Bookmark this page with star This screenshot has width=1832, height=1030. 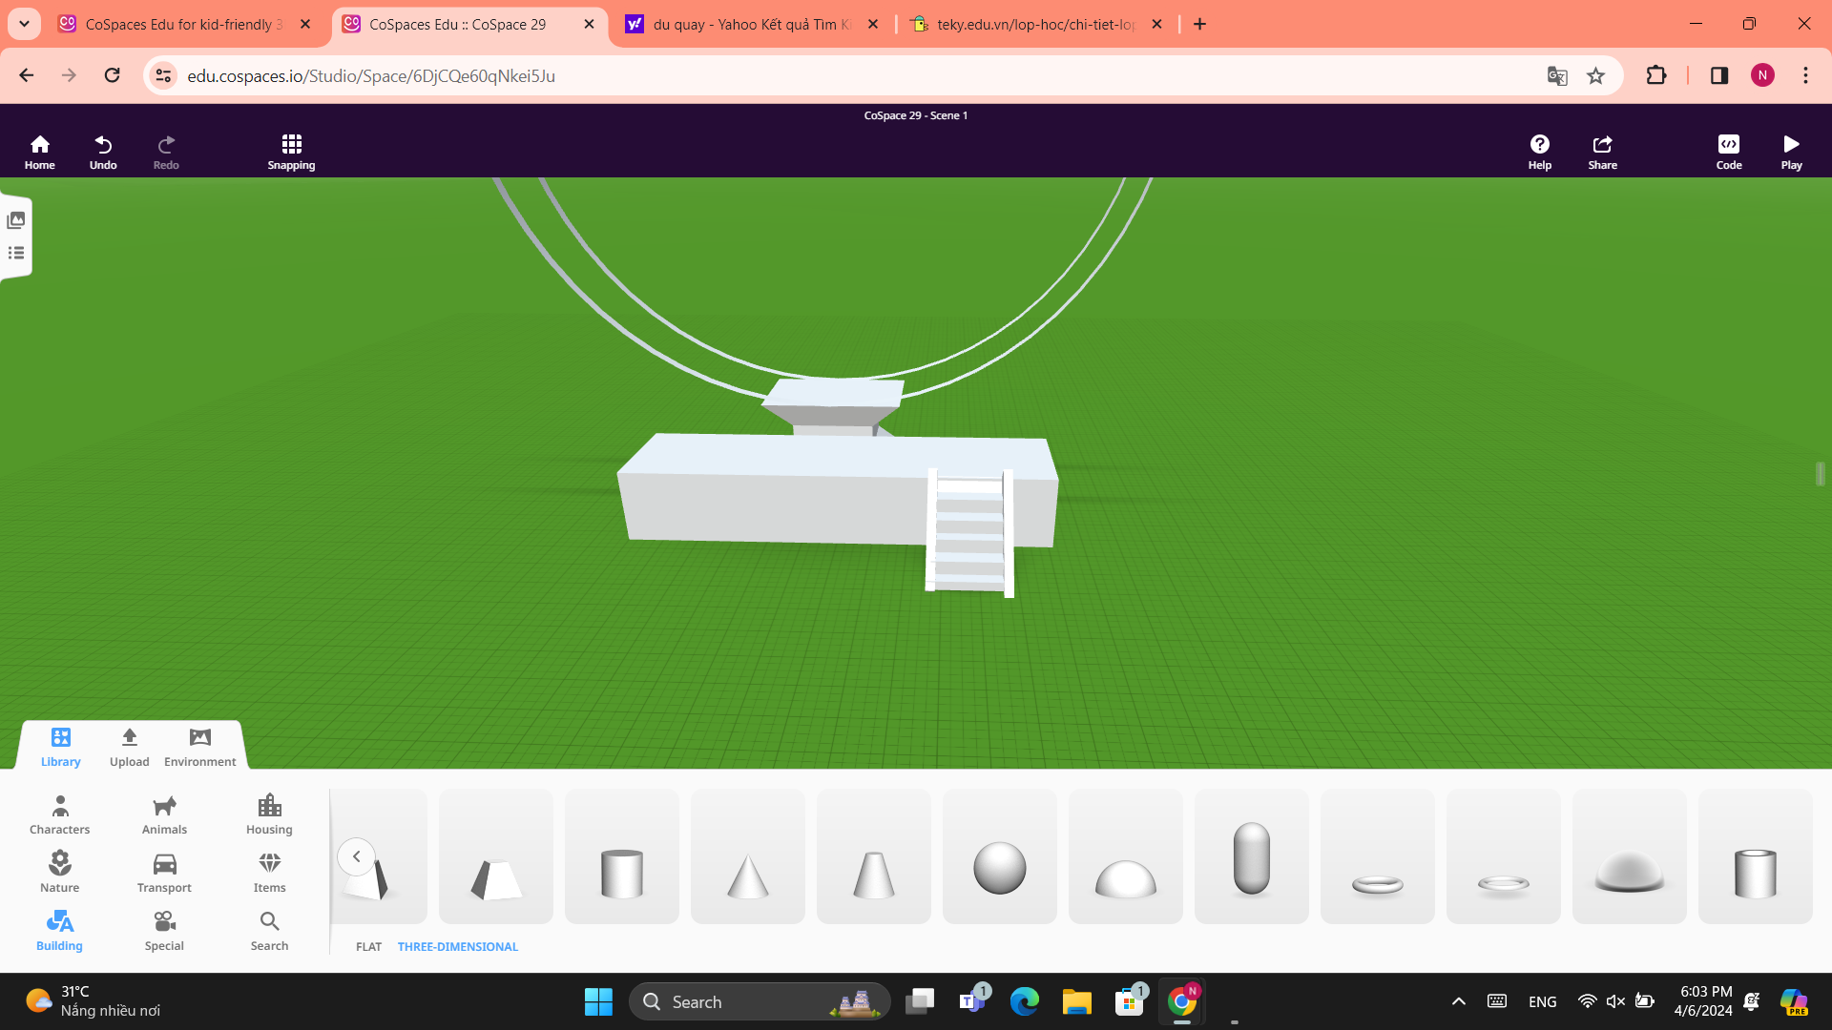pos(1595,75)
